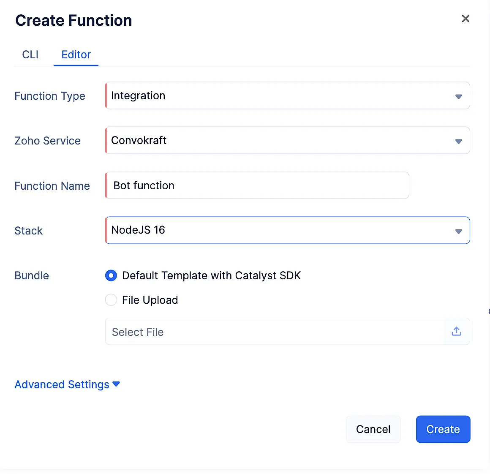The height and width of the screenshot is (474, 490).
Task: Select the File Upload radio button
Action: (111, 300)
